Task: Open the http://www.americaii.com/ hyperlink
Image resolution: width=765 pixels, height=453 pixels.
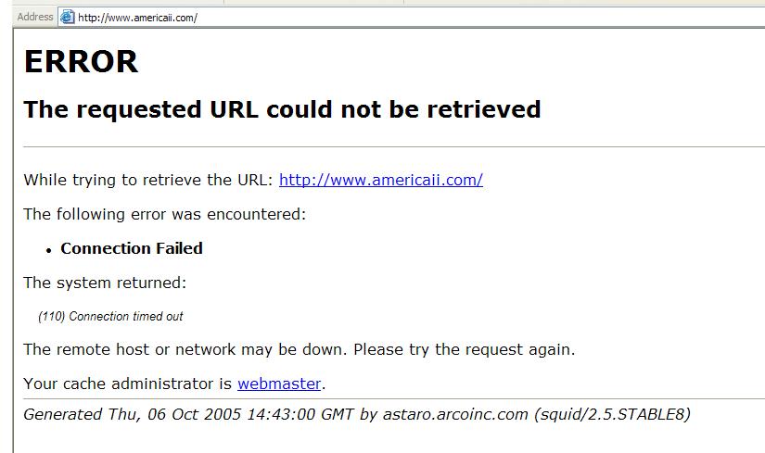Action: click(x=381, y=180)
